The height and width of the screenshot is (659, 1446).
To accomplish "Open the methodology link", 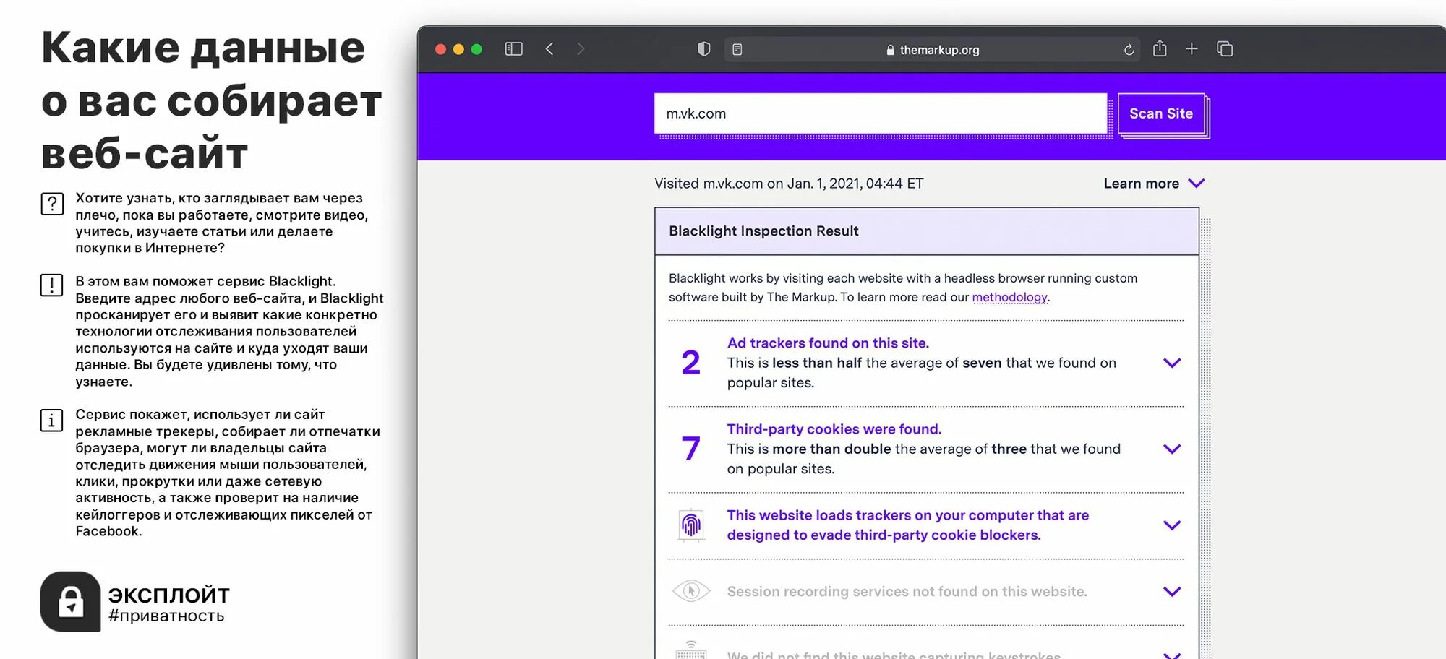I will point(1009,297).
